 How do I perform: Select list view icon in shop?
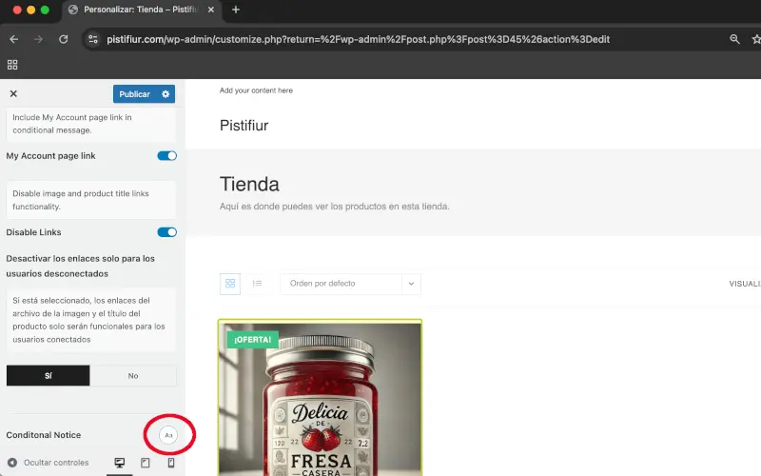click(257, 284)
